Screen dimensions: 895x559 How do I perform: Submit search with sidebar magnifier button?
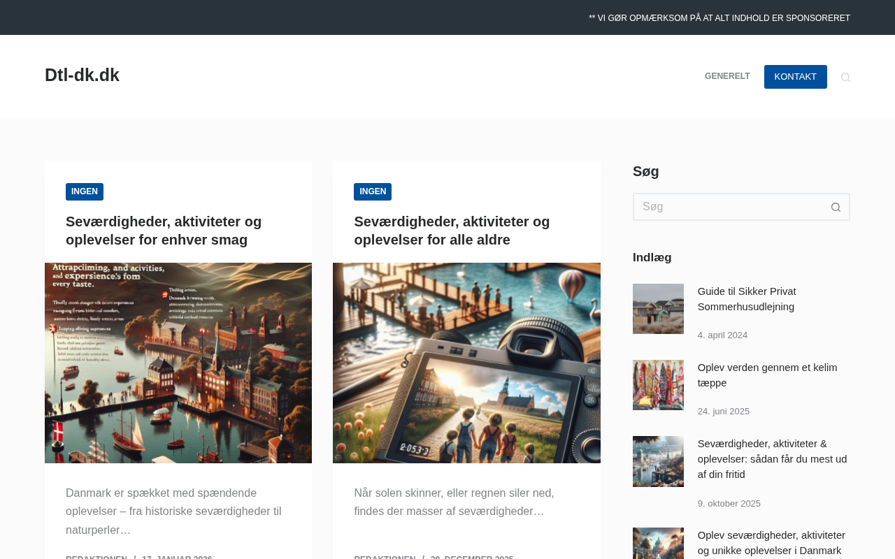point(836,207)
